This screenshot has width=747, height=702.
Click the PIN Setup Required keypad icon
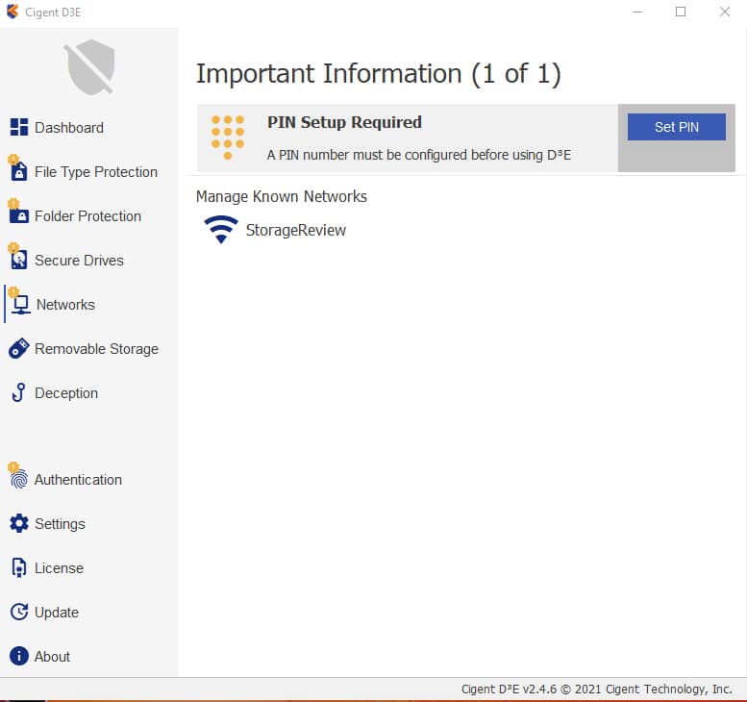(228, 138)
